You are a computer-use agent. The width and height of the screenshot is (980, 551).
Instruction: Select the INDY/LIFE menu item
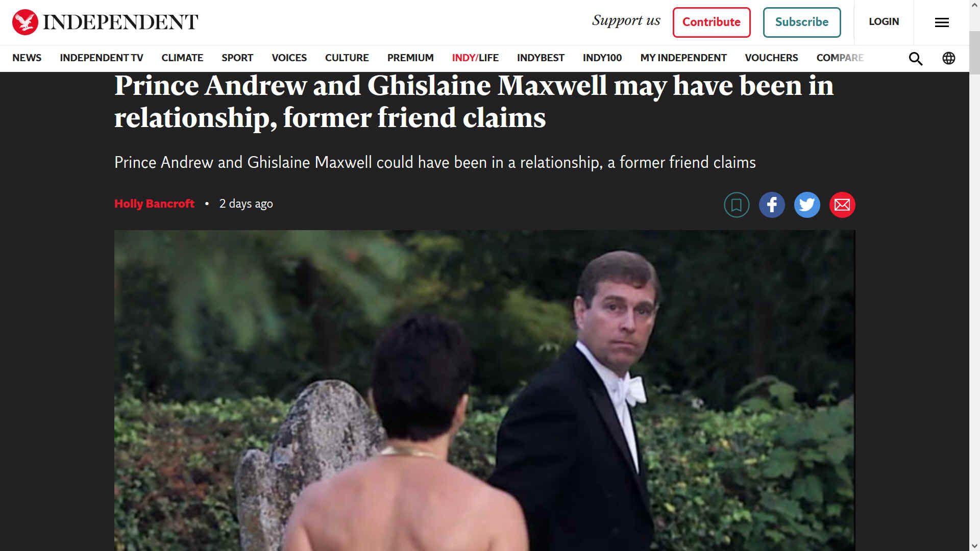point(475,58)
